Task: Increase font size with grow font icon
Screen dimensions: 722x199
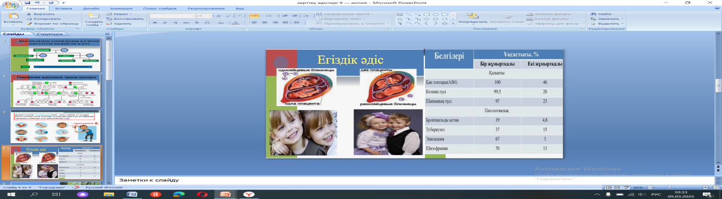Action: pyautogui.click(x=218, y=16)
